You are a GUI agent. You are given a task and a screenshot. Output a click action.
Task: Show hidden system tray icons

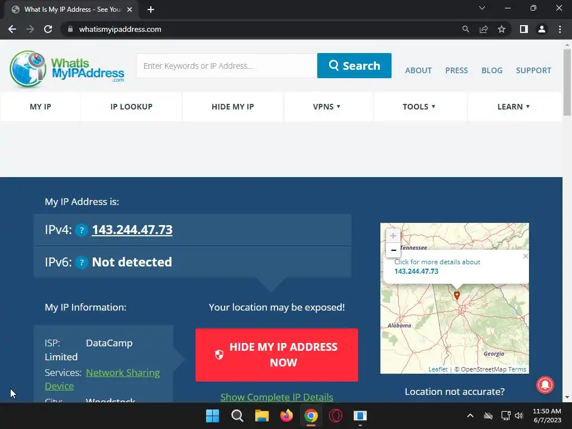click(x=470, y=416)
